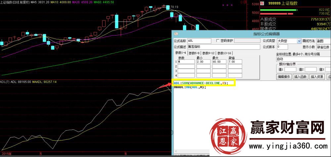Click the MAADL formula line in code editor
The width and height of the screenshot is (331, 157).
point(190,87)
